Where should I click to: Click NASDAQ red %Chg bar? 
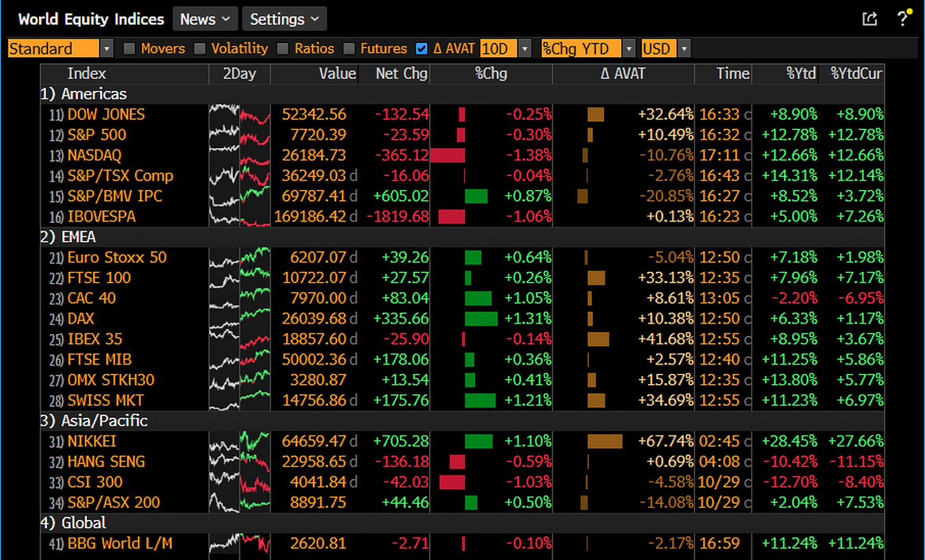(x=448, y=155)
